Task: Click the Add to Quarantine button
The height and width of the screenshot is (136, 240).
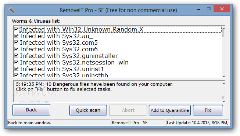Action: click(x=169, y=110)
